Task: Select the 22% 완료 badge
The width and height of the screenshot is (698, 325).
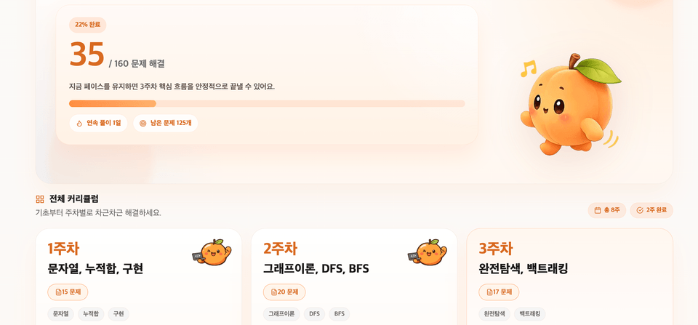Action: pyautogui.click(x=88, y=25)
